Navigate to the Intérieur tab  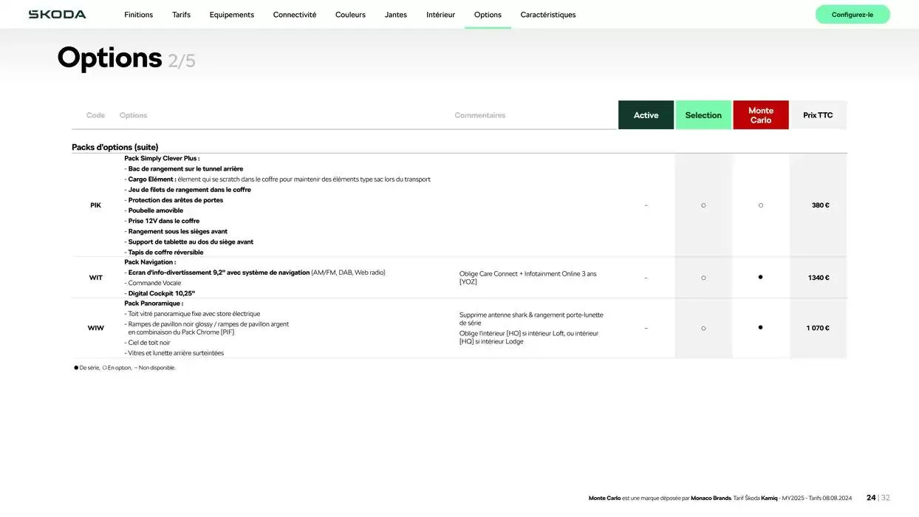440,15
